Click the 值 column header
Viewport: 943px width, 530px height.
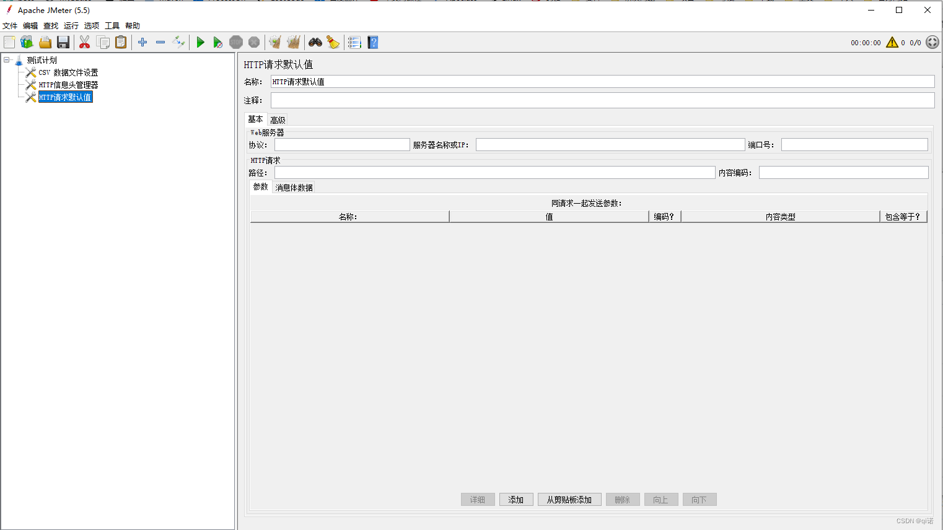click(549, 217)
